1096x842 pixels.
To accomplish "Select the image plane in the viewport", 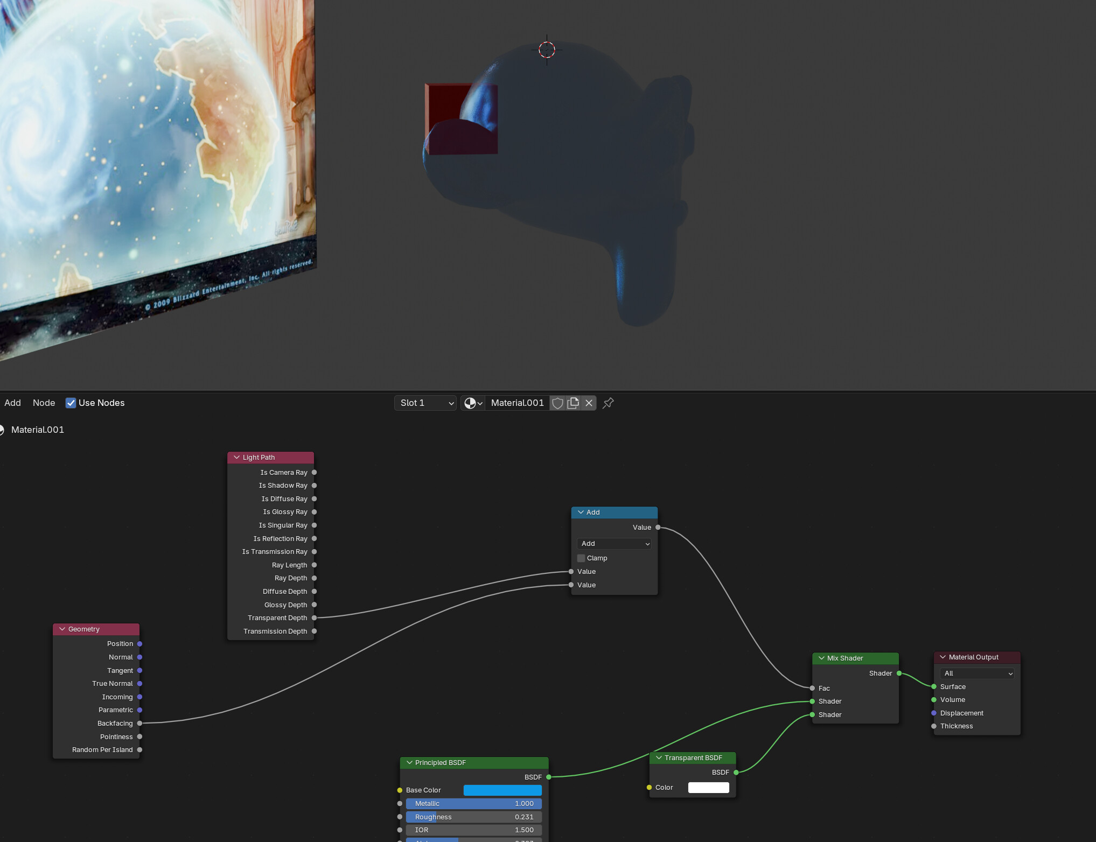I will click(156, 162).
